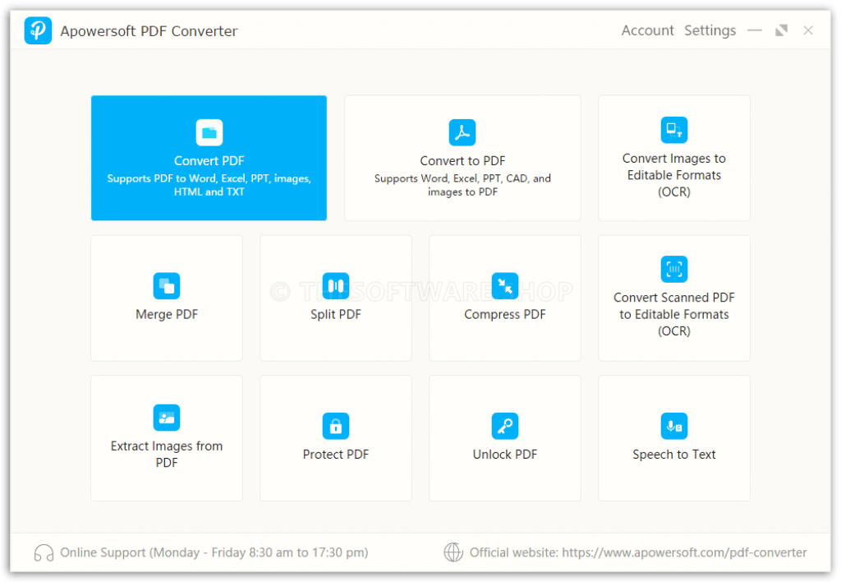Open the Merge PDF label
The width and height of the screenshot is (841, 582).
click(x=166, y=314)
